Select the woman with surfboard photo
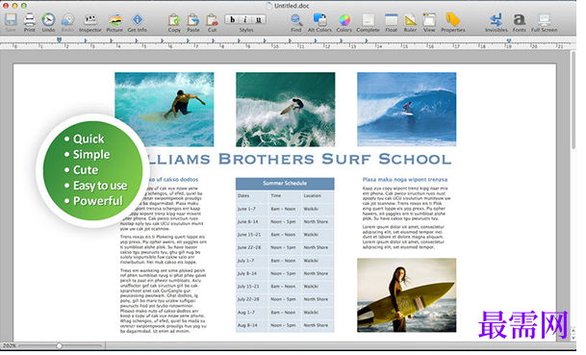Image resolution: width=586 pixels, height=355 pixels. (407, 295)
